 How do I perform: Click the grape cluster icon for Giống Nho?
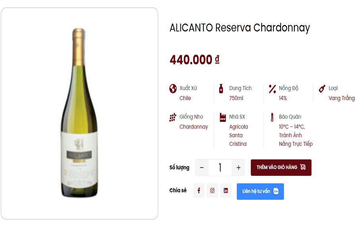click(x=173, y=117)
